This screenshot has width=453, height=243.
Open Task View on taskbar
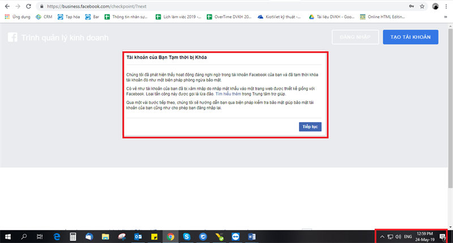coord(40,237)
